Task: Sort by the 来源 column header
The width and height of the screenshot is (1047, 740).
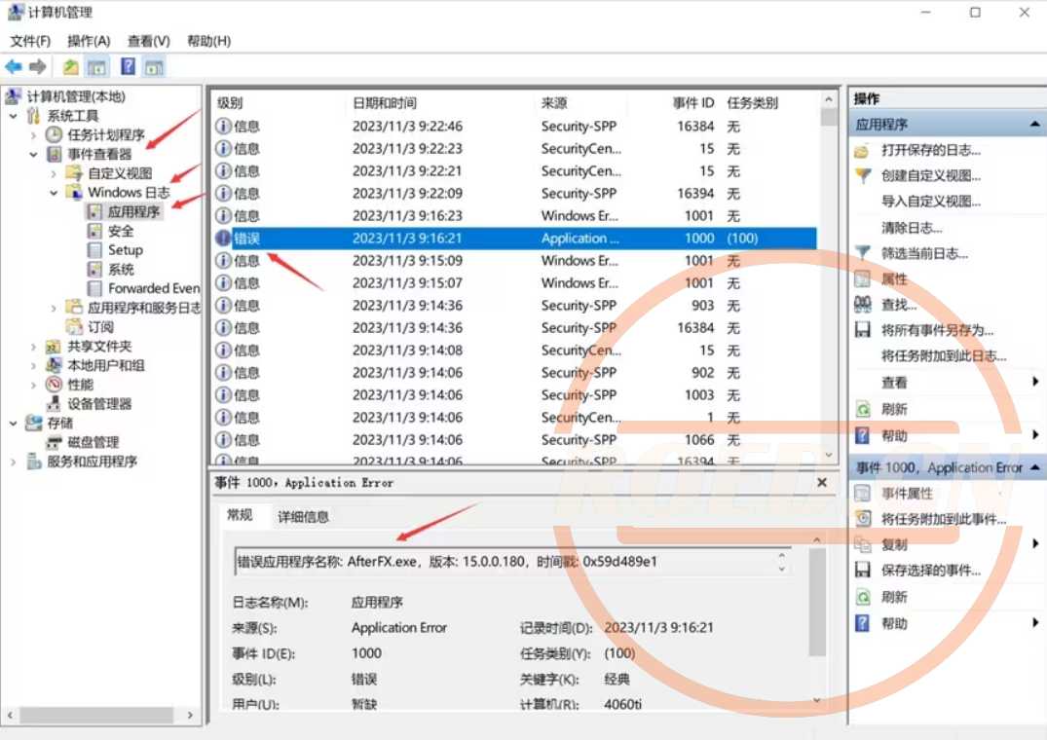Action: click(x=553, y=103)
